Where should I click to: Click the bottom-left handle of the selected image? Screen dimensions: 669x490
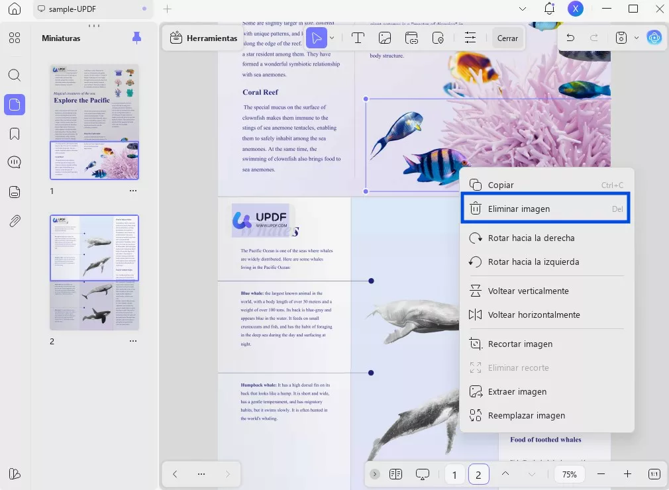pos(366,191)
